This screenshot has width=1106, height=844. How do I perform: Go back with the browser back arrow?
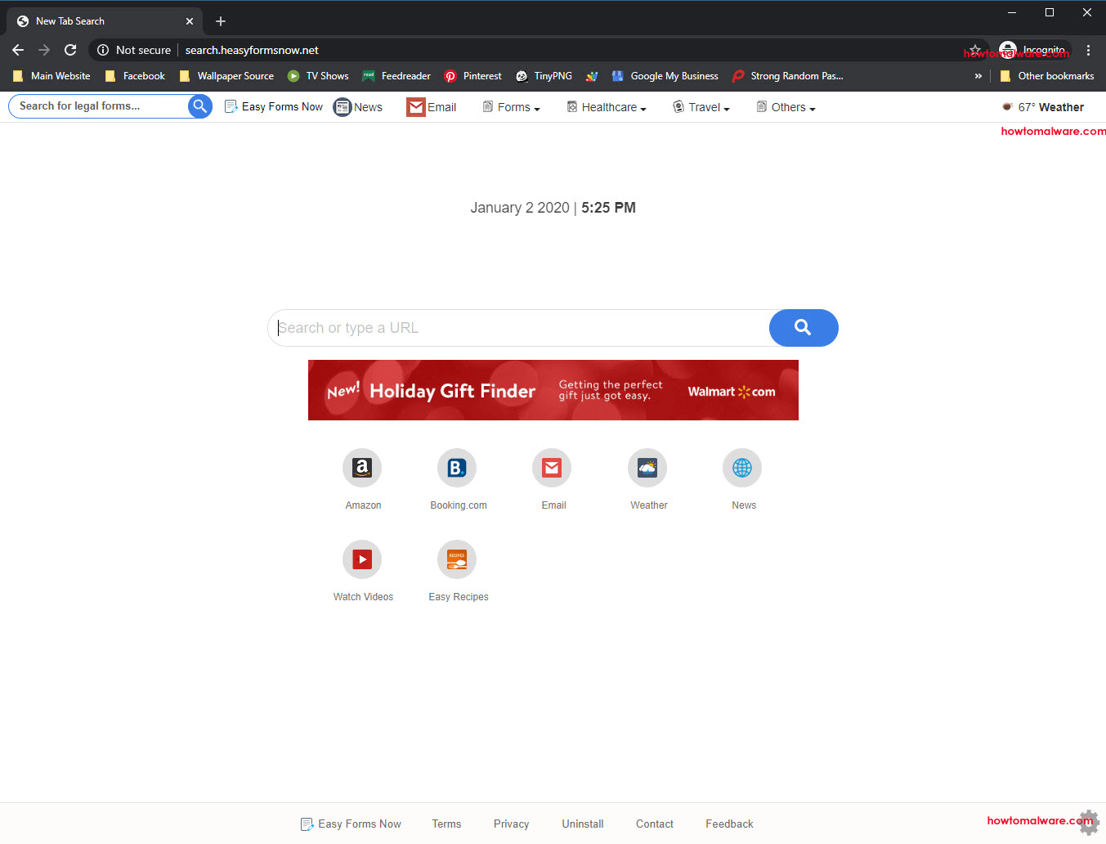[18, 50]
